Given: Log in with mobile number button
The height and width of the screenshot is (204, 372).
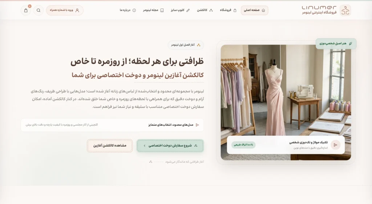Looking at the screenshot, I should (65, 11).
